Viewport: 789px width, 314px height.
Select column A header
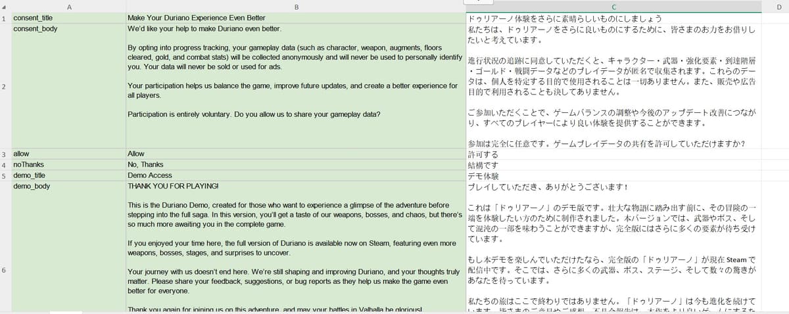(68, 7)
